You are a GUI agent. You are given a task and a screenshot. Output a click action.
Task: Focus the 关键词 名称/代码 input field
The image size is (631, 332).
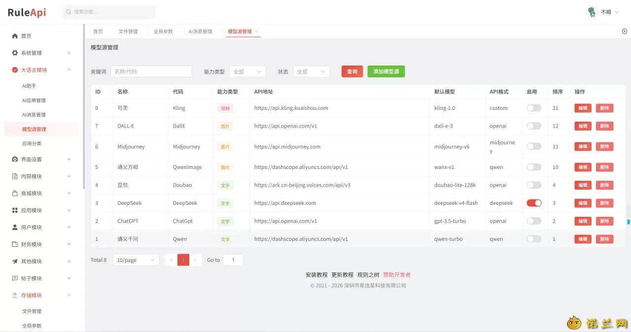(x=151, y=71)
